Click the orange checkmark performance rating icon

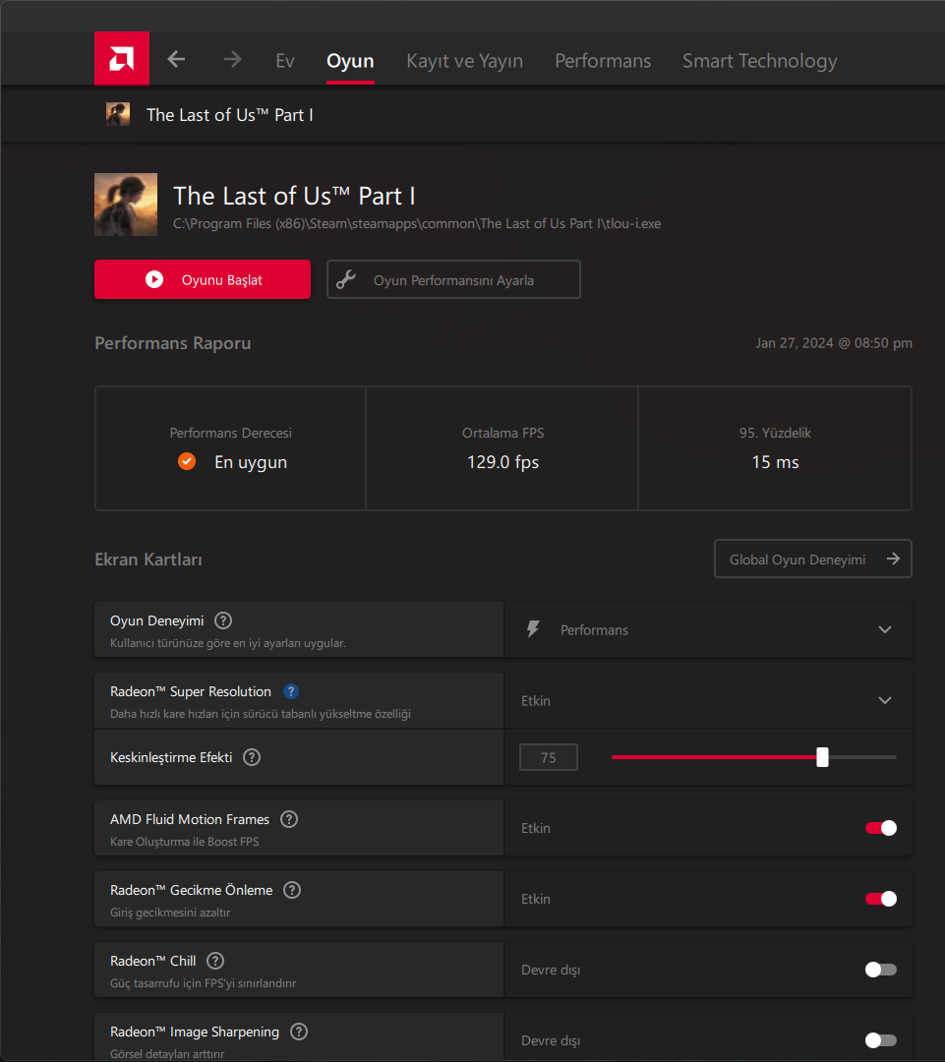[x=187, y=461]
